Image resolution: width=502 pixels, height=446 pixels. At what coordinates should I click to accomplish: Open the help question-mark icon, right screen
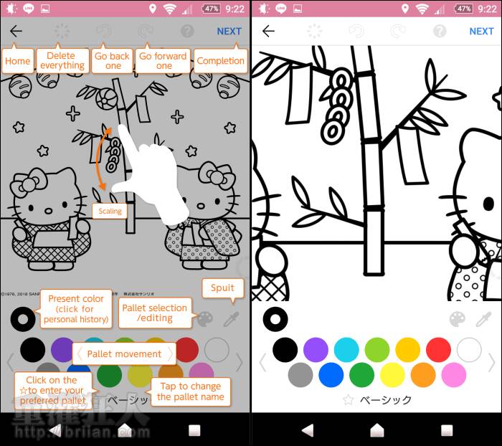click(x=440, y=31)
